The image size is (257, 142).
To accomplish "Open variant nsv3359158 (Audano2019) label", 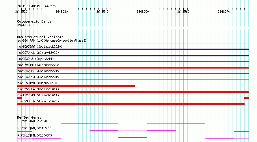I will point(37,83).
